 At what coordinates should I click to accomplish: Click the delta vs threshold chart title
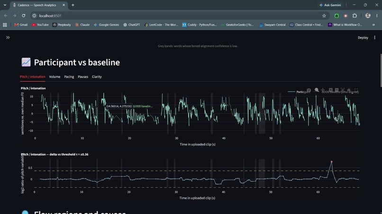click(55, 154)
